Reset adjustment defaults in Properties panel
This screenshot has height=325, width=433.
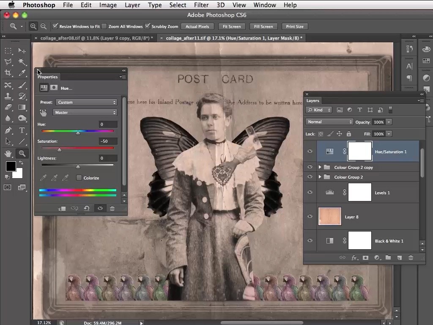click(x=87, y=208)
